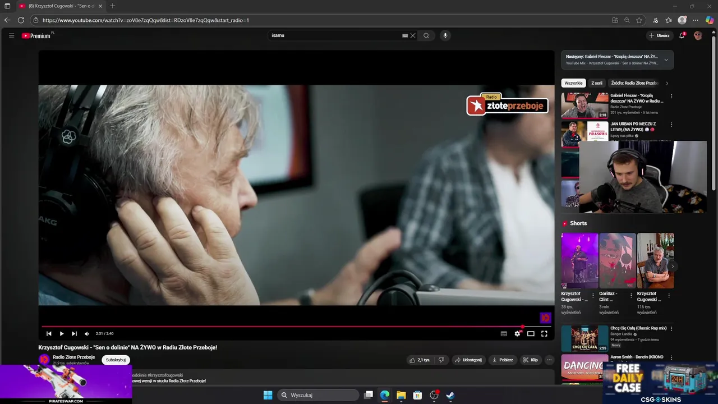The image size is (718, 404).
Task: Share video via Udostępnij
Action: click(x=468, y=360)
